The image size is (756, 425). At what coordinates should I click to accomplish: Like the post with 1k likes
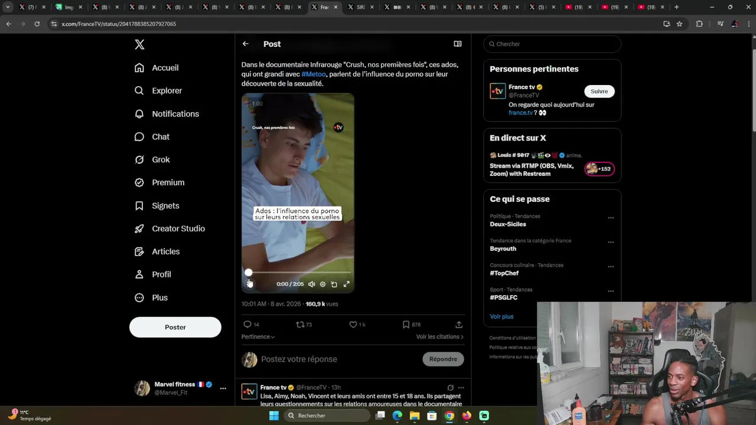(x=357, y=325)
